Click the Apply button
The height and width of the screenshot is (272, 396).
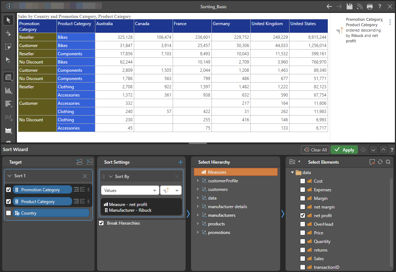click(x=344, y=150)
